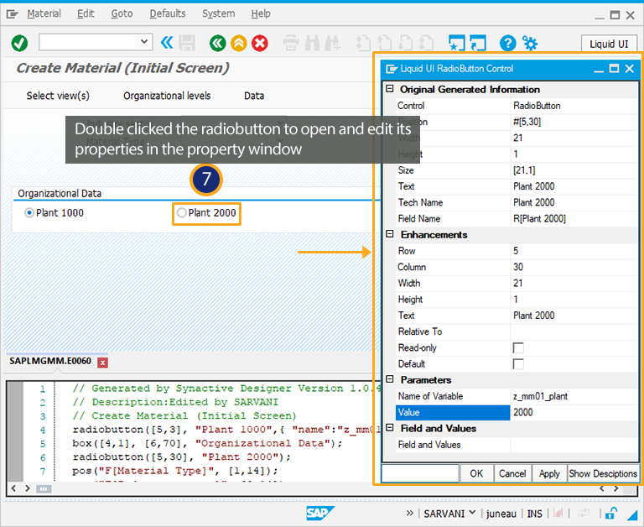Toggle the Read-only checkbox
644x527 pixels.
point(518,347)
